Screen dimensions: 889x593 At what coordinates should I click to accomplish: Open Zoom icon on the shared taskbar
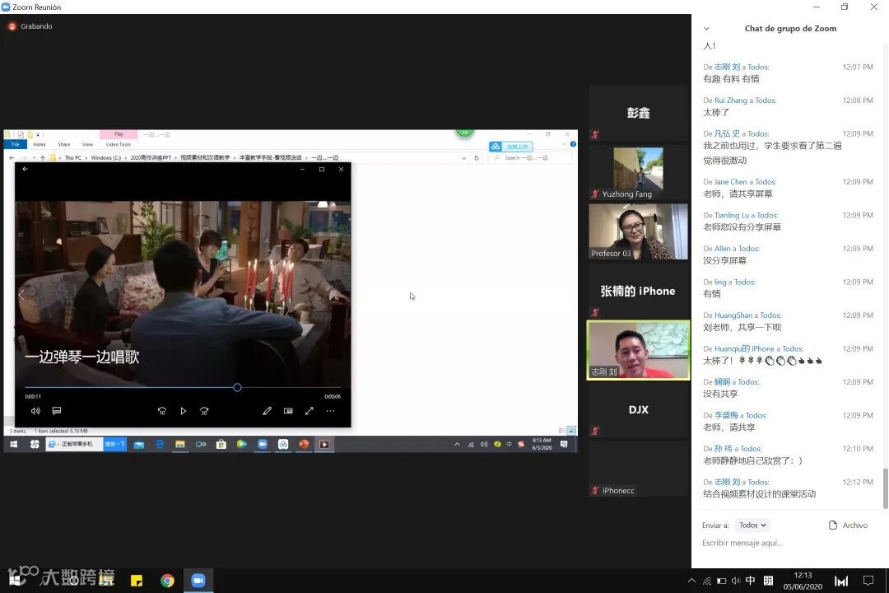coord(263,444)
